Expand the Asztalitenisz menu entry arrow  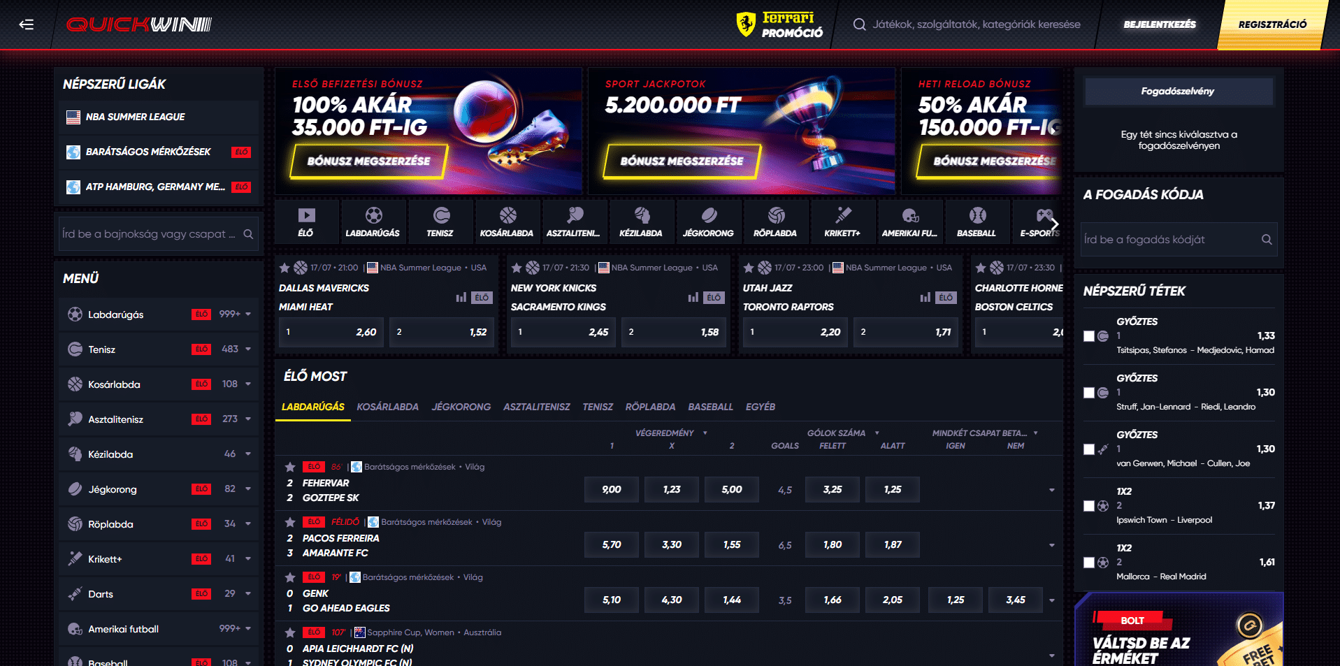pos(248,419)
